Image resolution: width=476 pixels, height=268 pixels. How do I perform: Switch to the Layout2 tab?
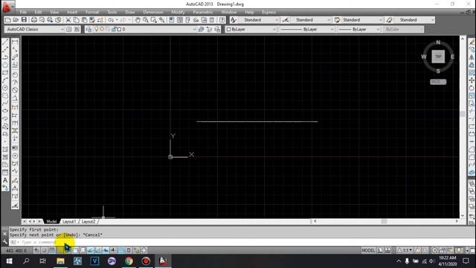tap(89, 222)
